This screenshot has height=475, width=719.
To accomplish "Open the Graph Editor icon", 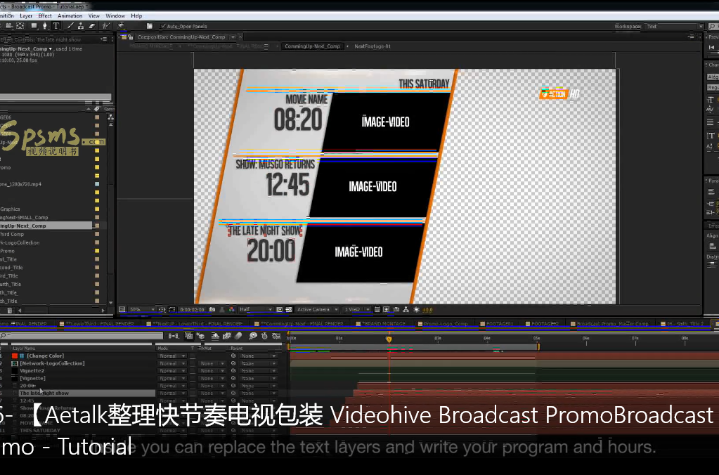I will point(276,336).
